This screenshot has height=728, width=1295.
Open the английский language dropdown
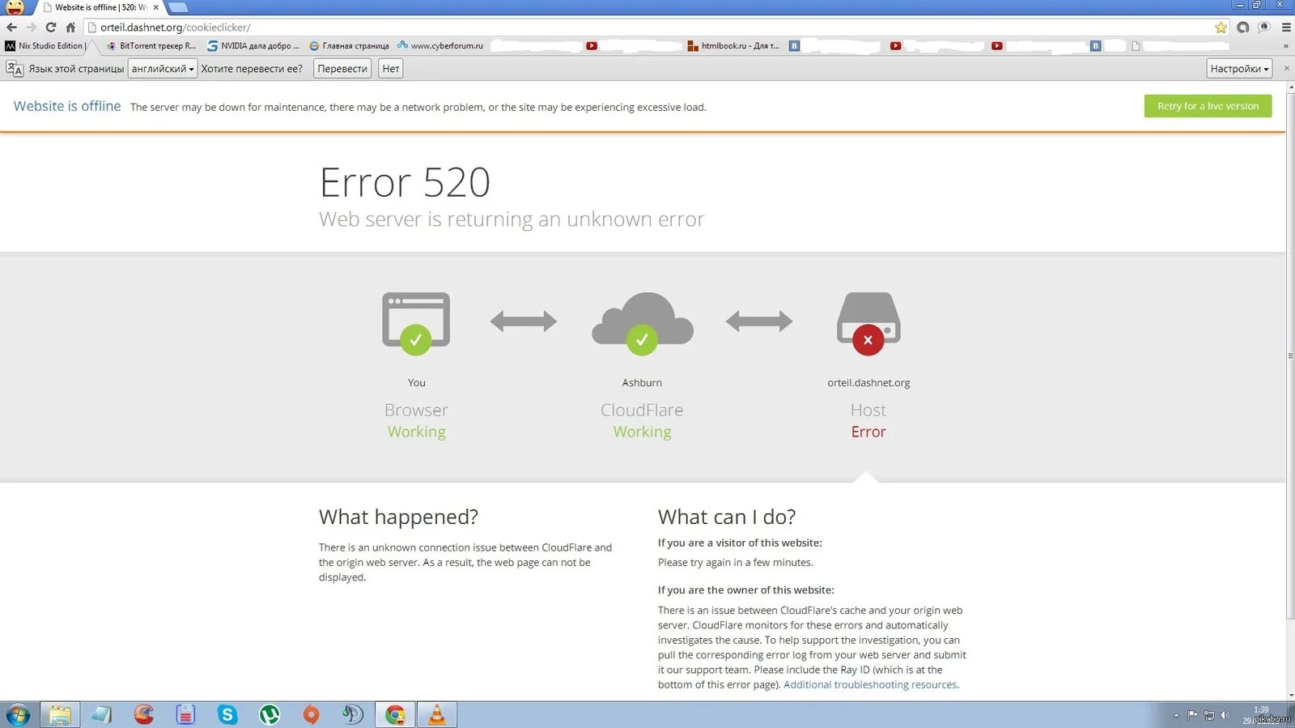click(x=163, y=69)
